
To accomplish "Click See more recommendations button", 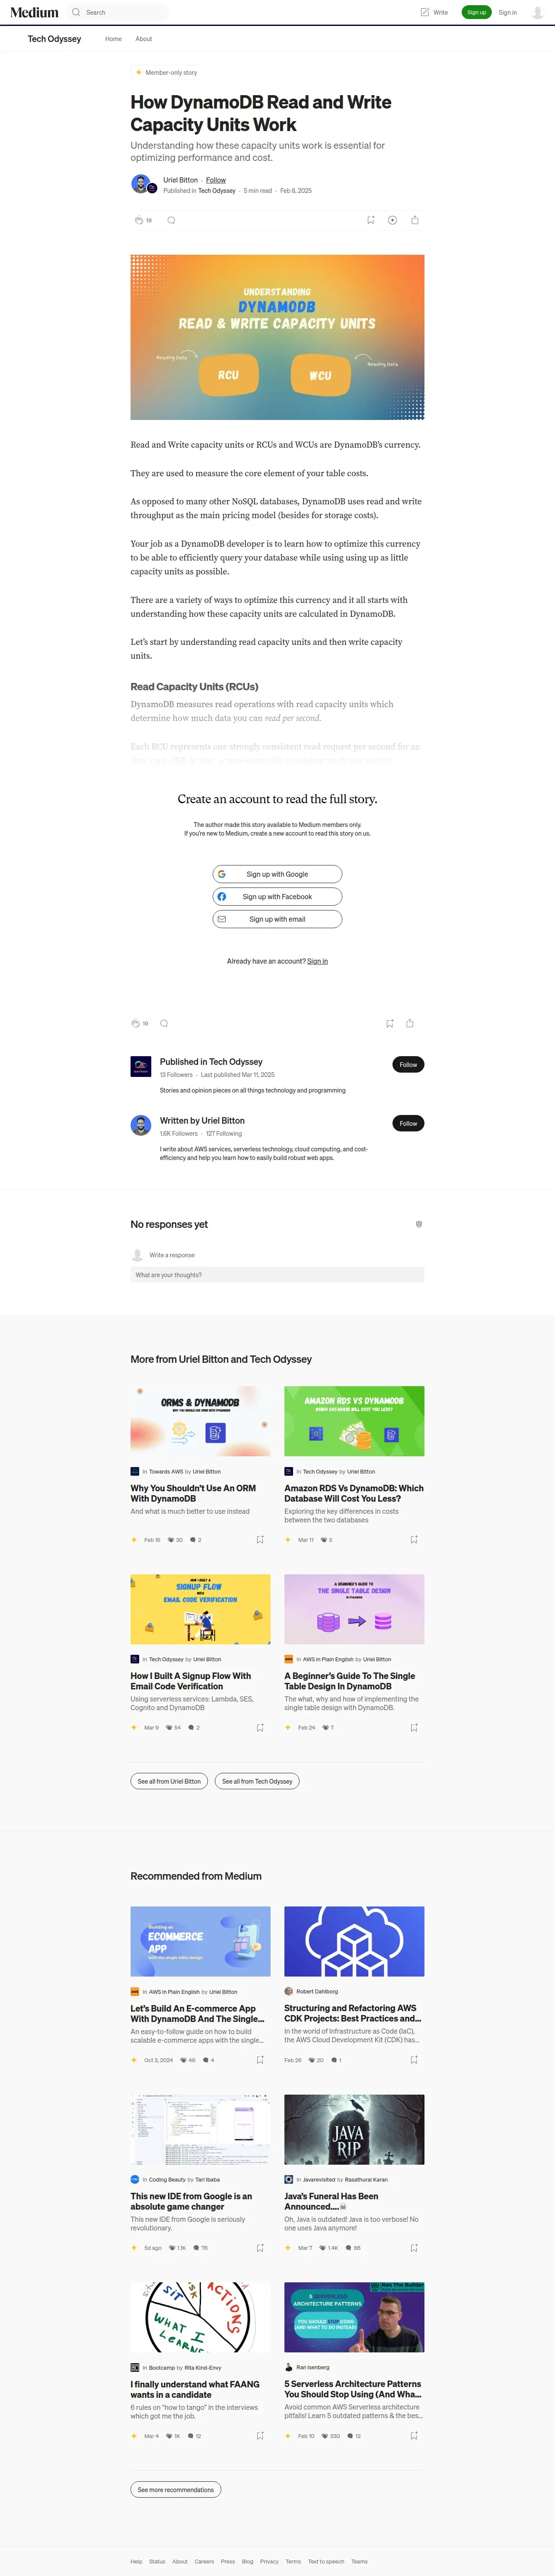I will click(176, 2489).
